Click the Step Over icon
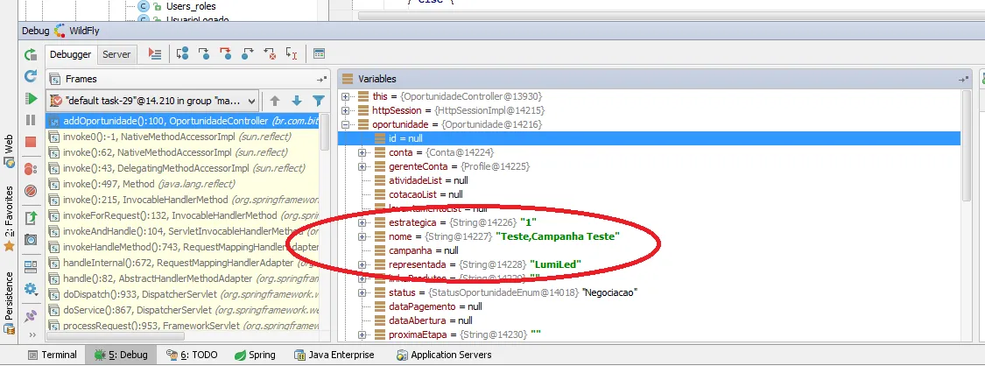Screen dimensions: 985x366 [x=182, y=54]
